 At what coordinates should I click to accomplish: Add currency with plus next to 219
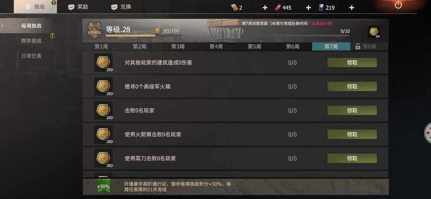352,8
